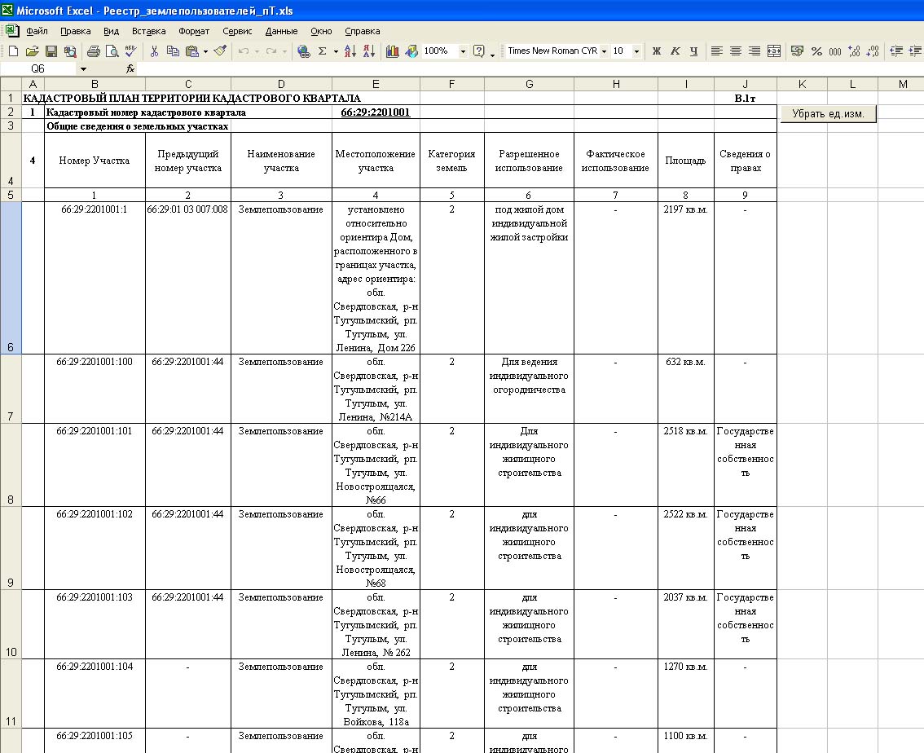Expand the Name Box dropdown arrow
Screen dimensions: 924x753
coord(83,69)
